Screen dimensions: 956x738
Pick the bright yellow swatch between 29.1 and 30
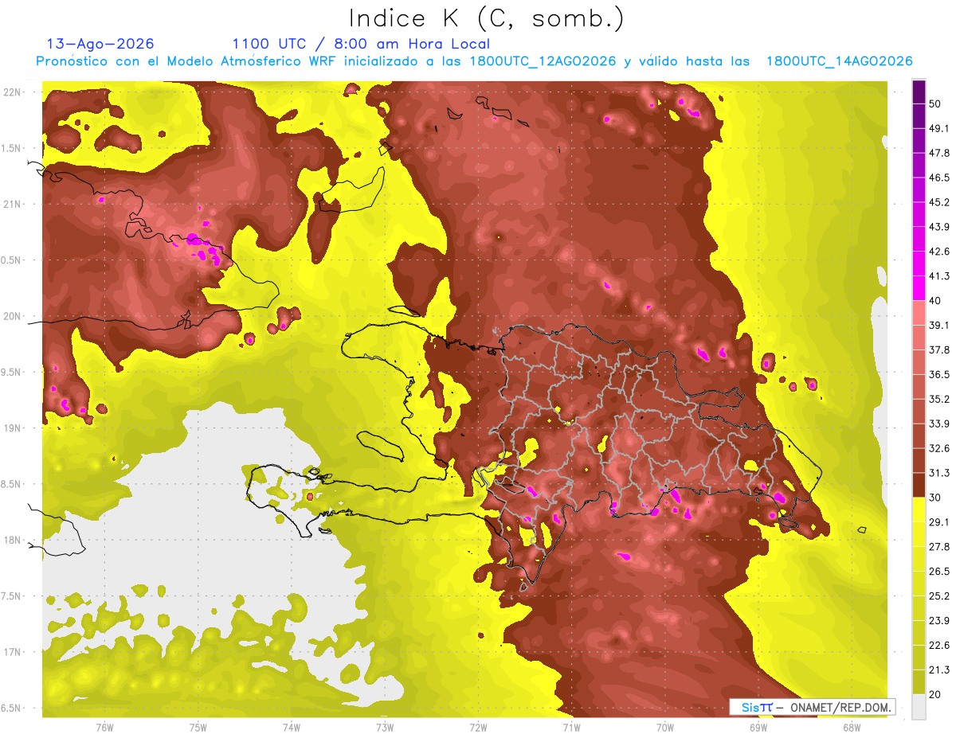pos(919,510)
